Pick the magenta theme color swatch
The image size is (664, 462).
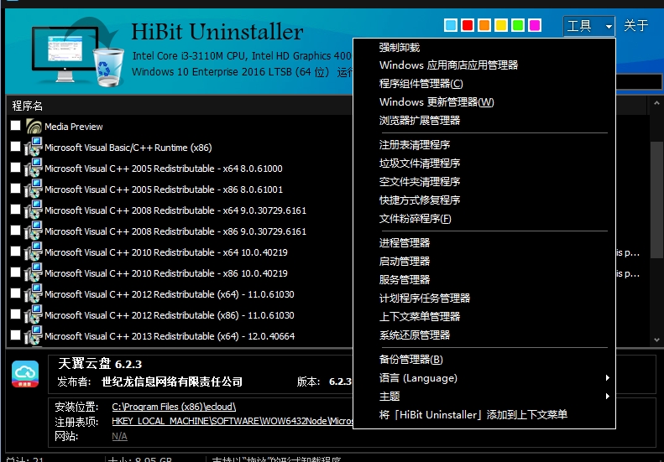coord(535,25)
